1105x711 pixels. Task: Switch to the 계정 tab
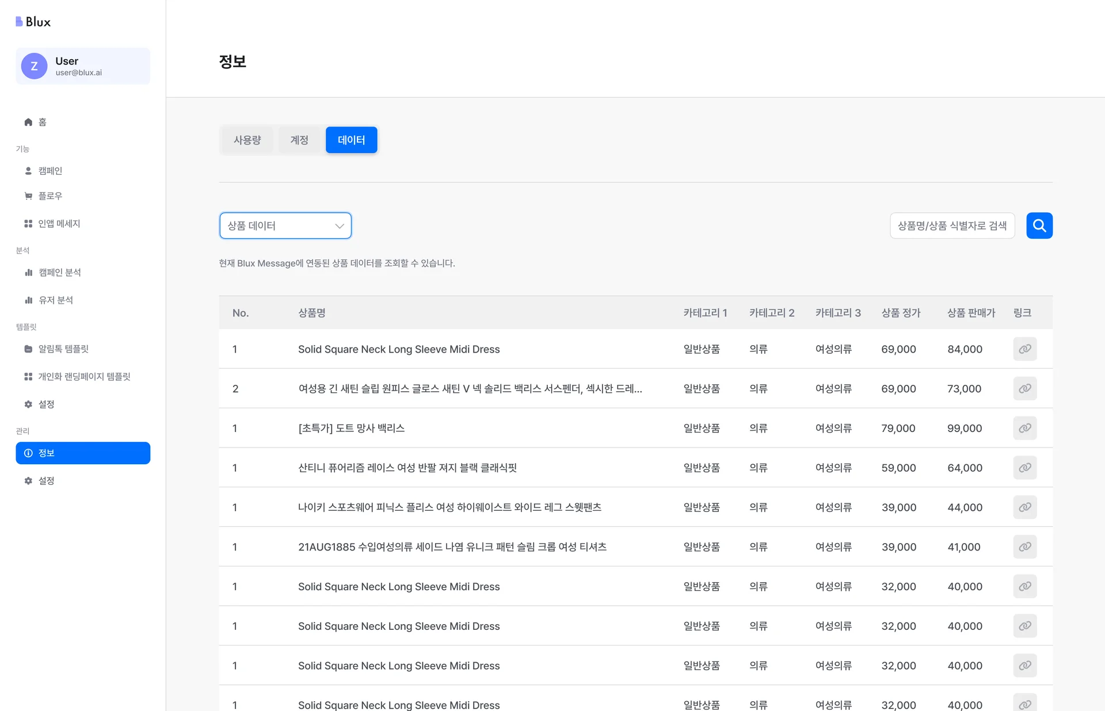click(x=299, y=140)
